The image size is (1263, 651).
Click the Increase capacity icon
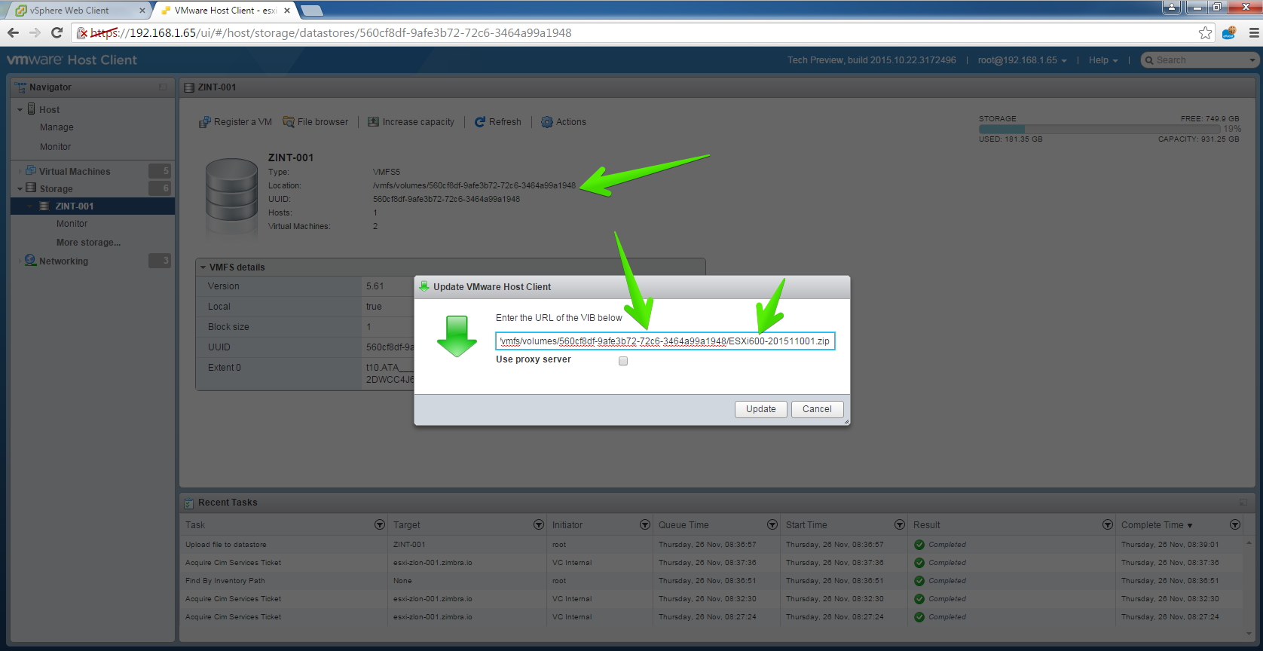pos(373,122)
